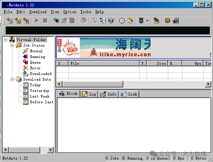Click the S... status column header

pyautogui.click(x=62, y=63)
